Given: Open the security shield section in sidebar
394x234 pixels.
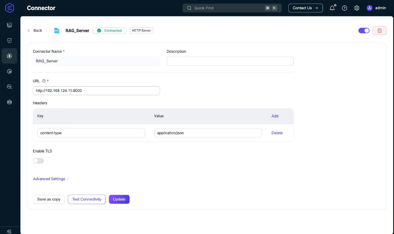Looking at the screenshot, I should [9, 40].
